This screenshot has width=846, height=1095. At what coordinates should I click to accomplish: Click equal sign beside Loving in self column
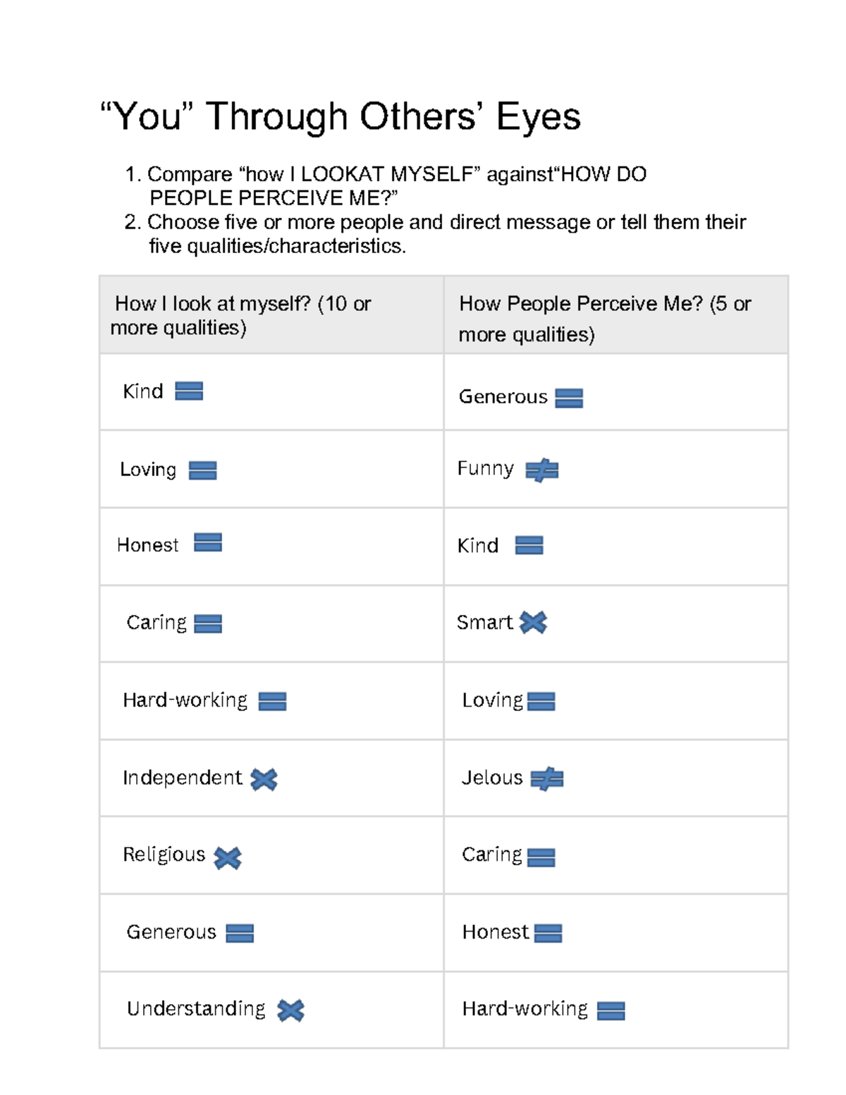(x=202, y=470)
